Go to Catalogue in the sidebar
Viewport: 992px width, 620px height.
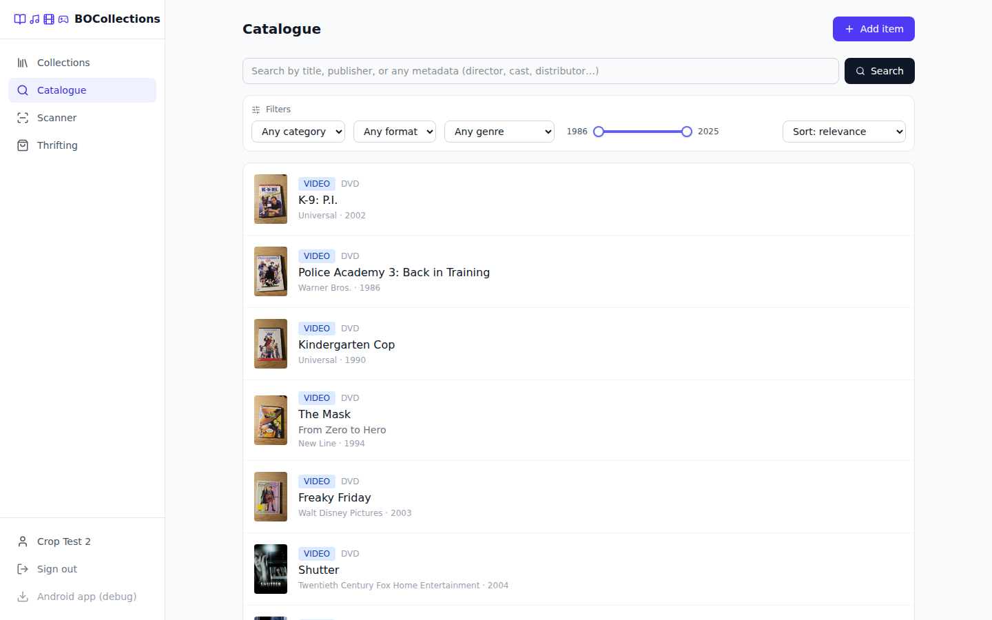click(x=82, y=90)
